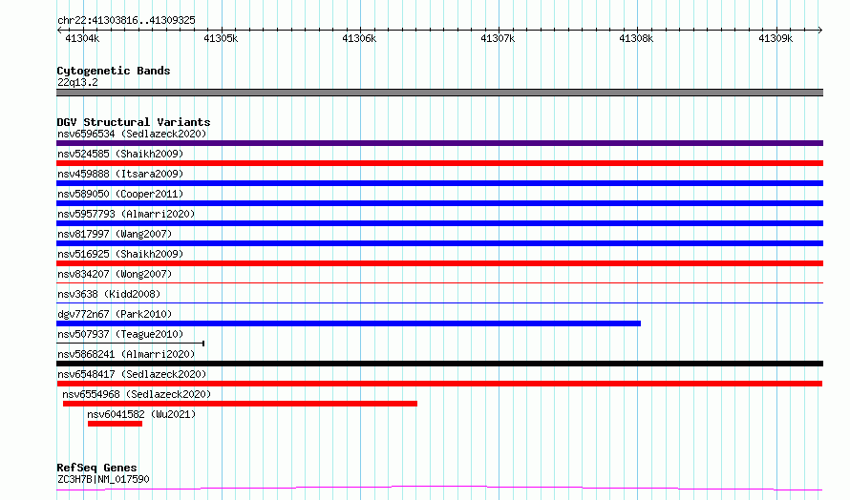Click the left arrow of the ruler
This screenshot has width=850, height=500.
pyautogui.click(x=59, y=30)
